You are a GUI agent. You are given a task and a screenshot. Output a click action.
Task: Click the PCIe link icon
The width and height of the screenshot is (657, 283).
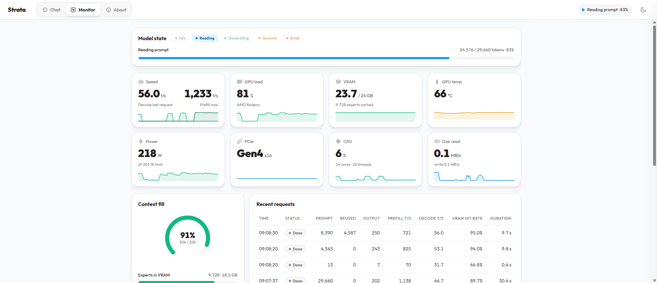240,142
